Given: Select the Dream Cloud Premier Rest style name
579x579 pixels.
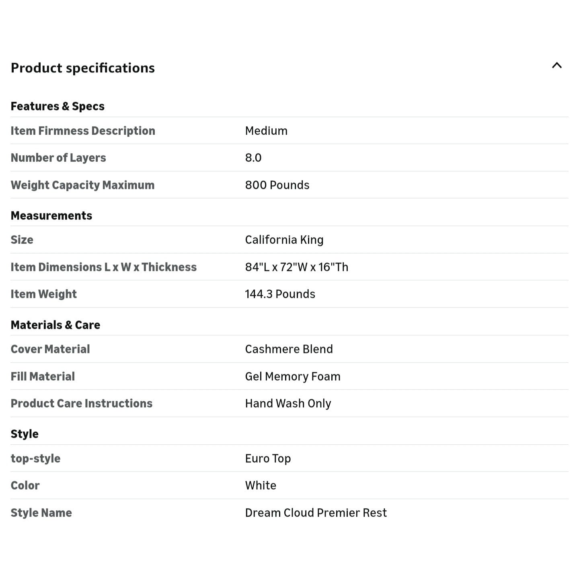Looking at the screenshot, I should click(316, 513).
